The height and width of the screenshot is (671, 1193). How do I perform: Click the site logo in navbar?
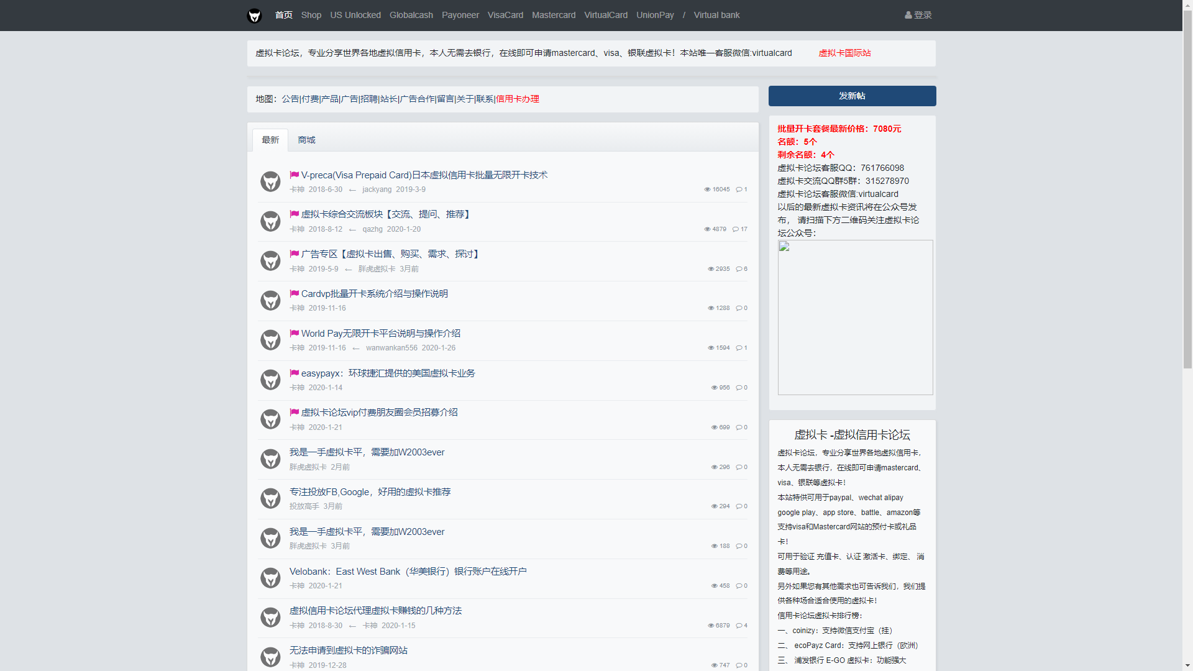click(x=254, y=16)
